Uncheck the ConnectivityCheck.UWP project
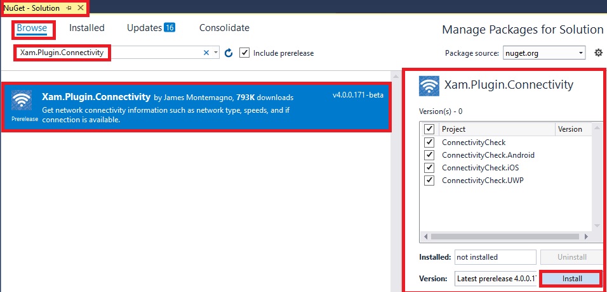 pos(429,180)
